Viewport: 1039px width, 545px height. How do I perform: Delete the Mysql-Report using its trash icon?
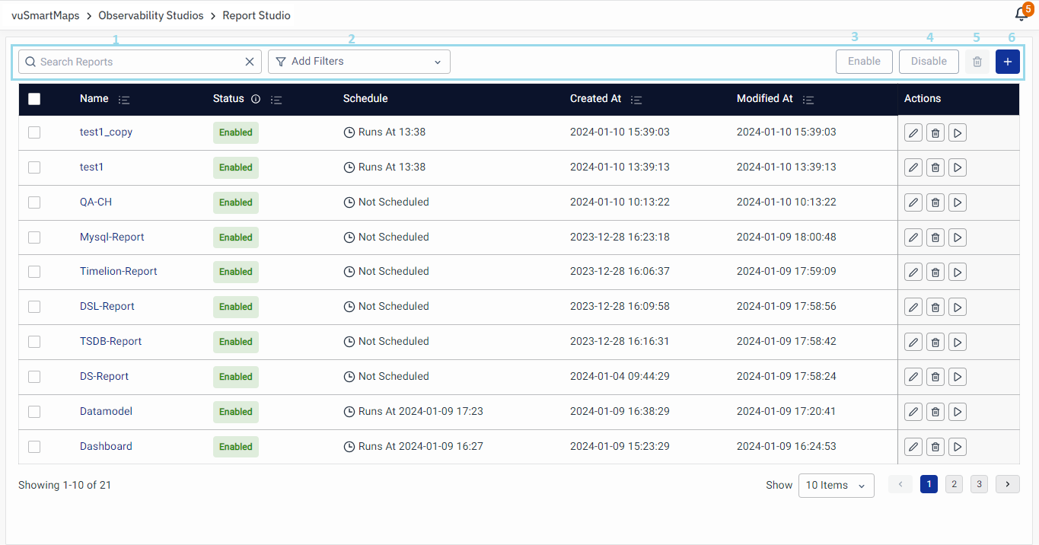[x=935, y=237]
